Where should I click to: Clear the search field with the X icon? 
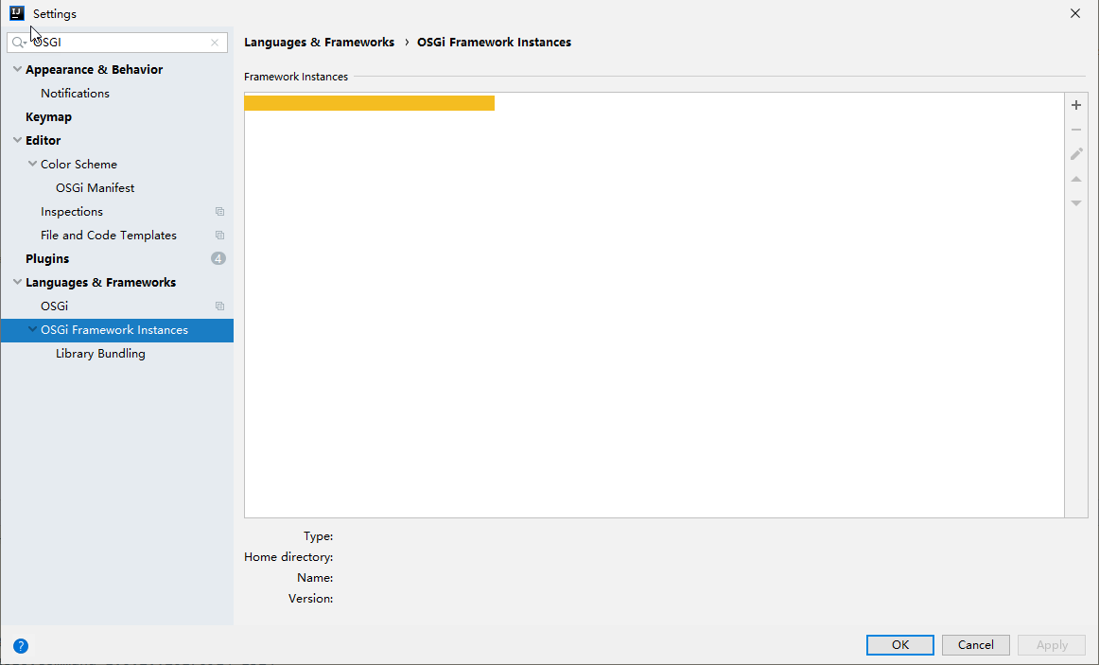tap(215, 43)
